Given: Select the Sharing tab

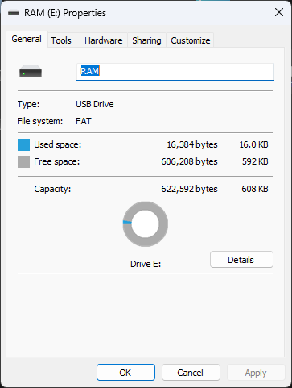Looking at the screenshot, I should point(146,40).
